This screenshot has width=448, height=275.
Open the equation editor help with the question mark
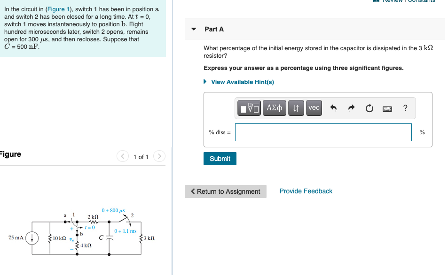[x=405, y=108]
